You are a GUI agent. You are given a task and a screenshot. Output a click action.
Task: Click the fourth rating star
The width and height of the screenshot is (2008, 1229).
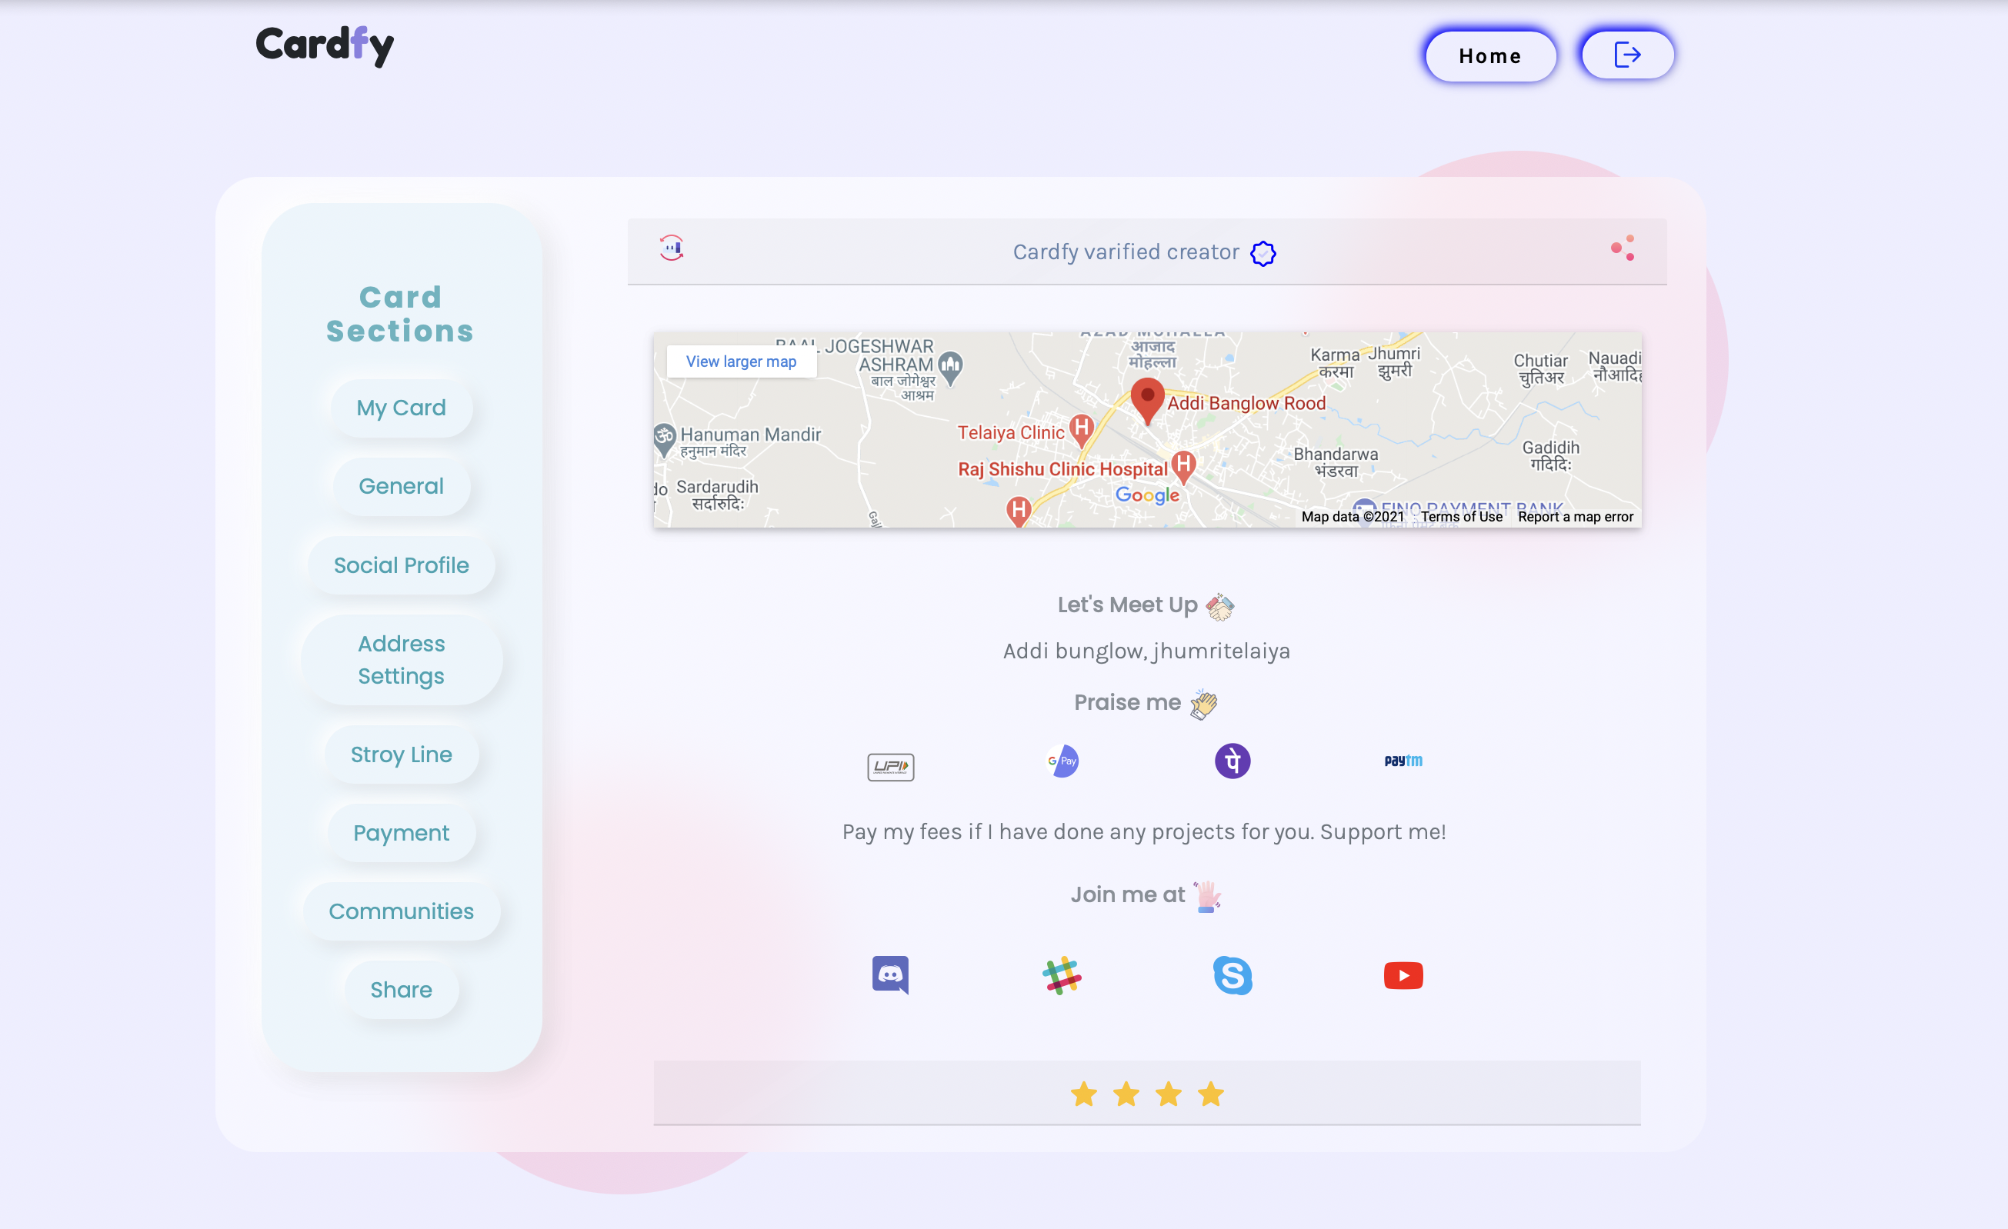[x=1210, y=1094]
